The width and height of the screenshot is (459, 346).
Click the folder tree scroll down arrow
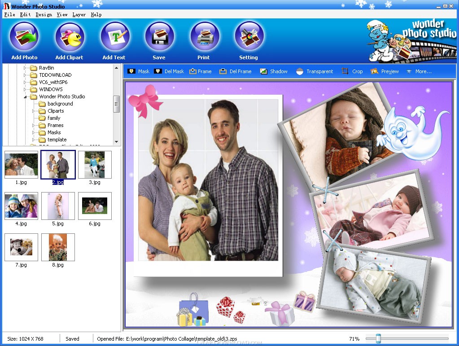tap(117, 142)
